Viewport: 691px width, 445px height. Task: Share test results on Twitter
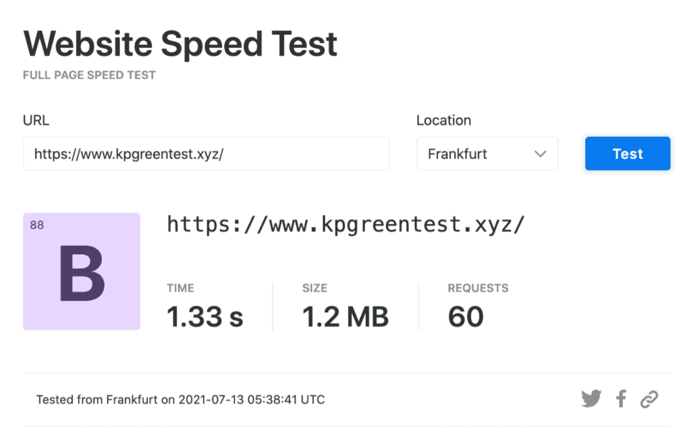click(x=591, y=398)
